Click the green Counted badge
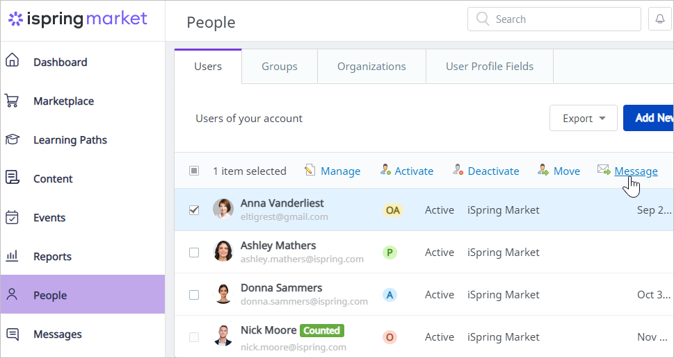This screenshot has width=674, height=358. [322, 330]
